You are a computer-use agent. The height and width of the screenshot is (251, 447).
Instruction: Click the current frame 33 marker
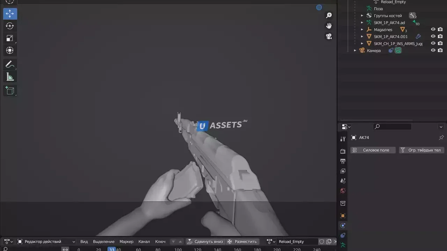click(x=111, y=249)
